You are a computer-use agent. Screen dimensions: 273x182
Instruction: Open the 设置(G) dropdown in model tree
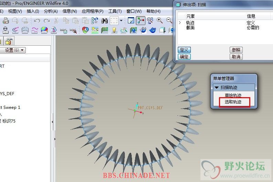point(14,50)
